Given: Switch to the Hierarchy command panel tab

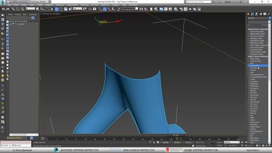Looking at the screenshot, I should point(257,14).
